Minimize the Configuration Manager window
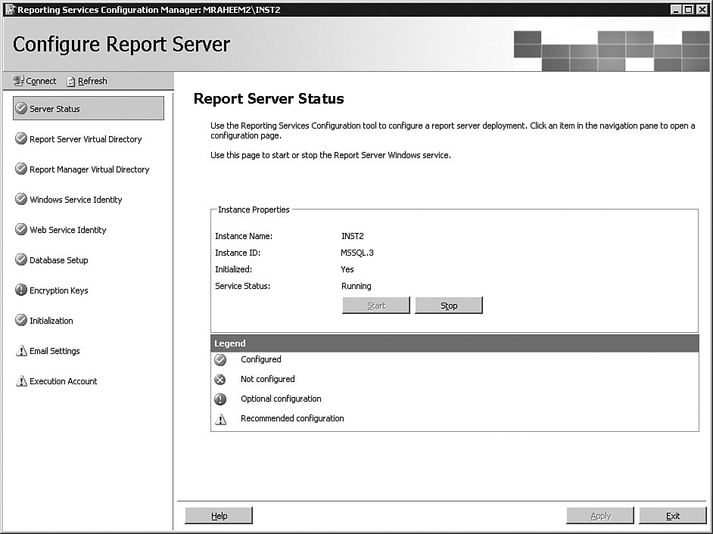713x534 pixels. coord(676,10)
